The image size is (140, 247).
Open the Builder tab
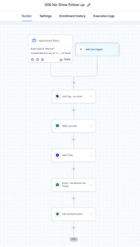pos(27,16)
